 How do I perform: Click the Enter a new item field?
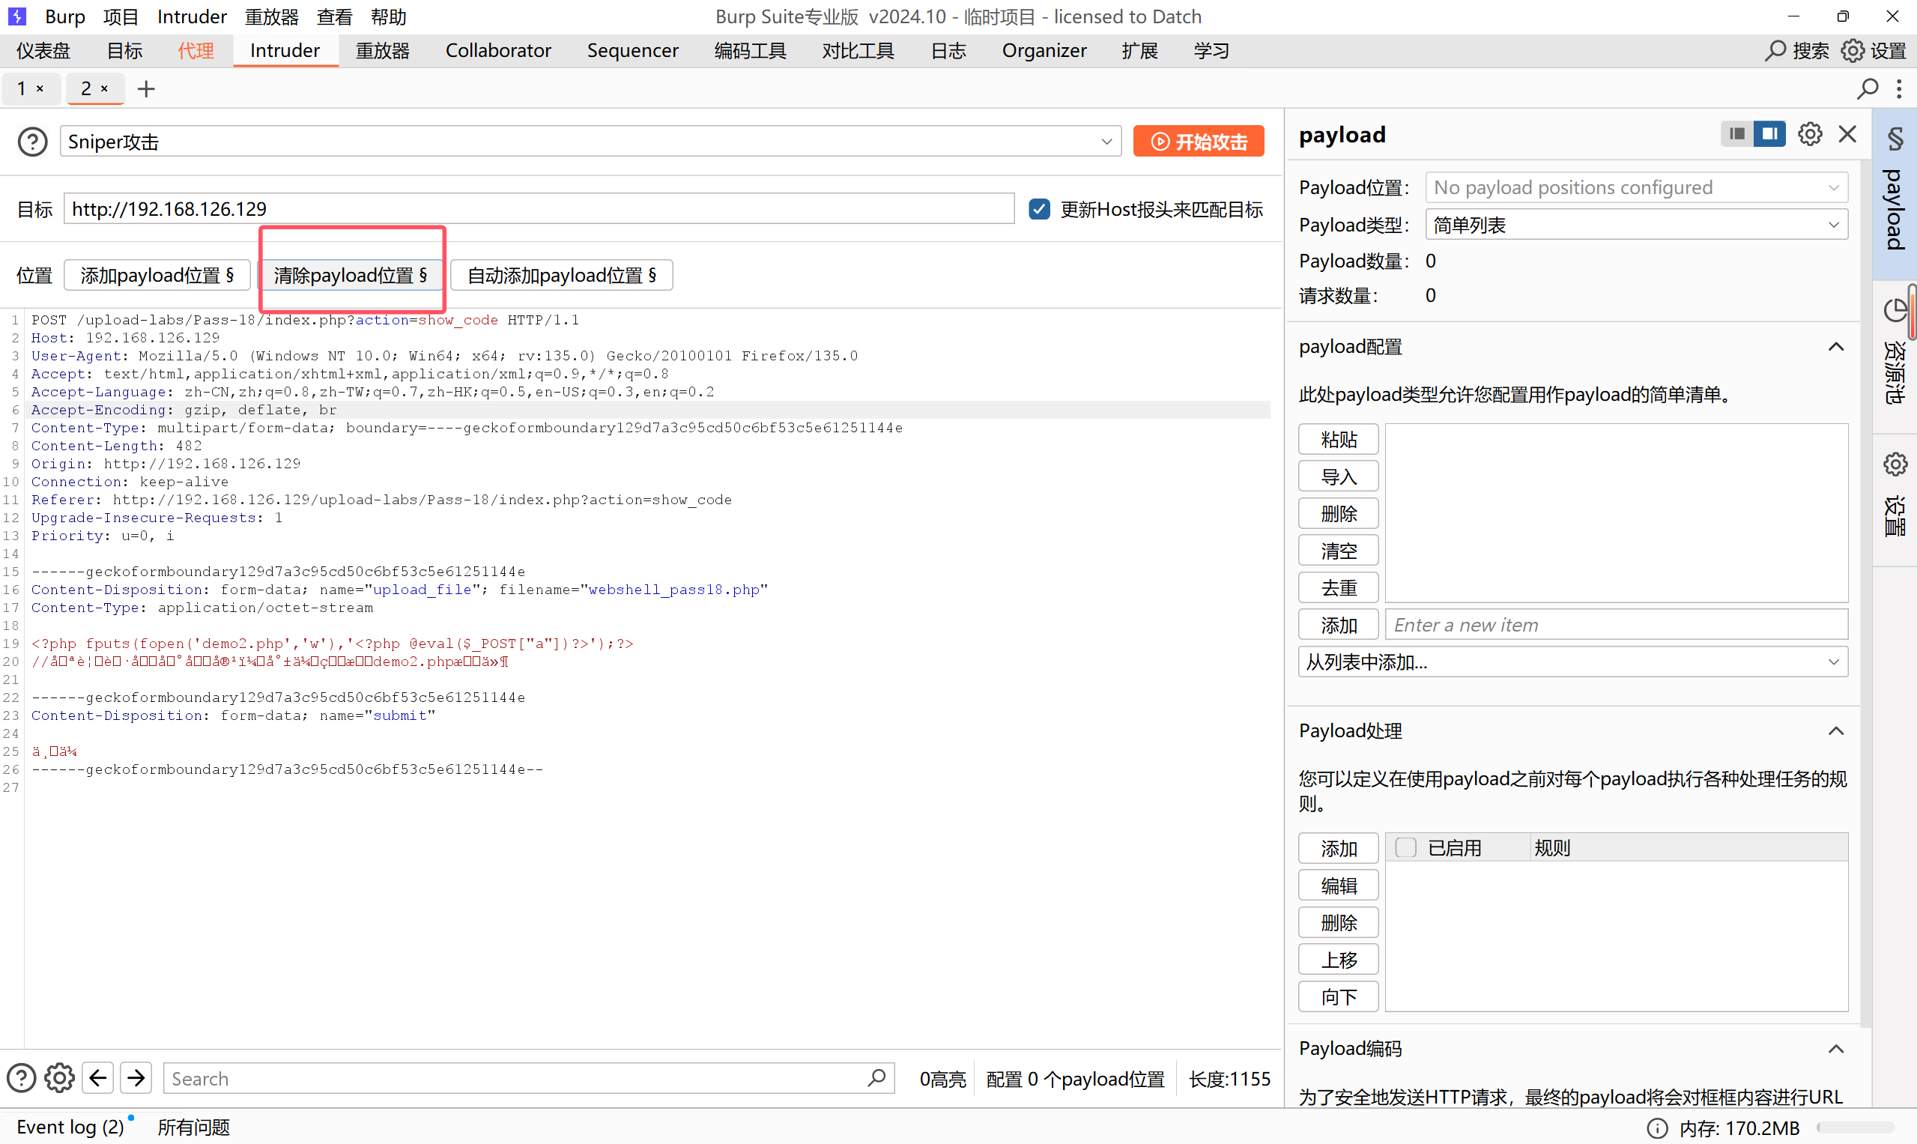1616,624
